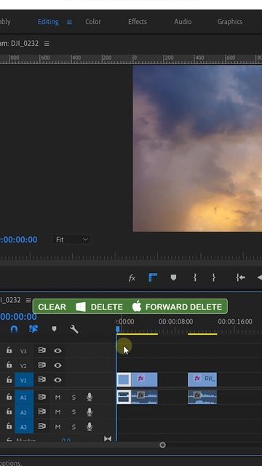Lock track A3 with its padlock
This screenshot has height=466, width=262.
click(9, 426)
